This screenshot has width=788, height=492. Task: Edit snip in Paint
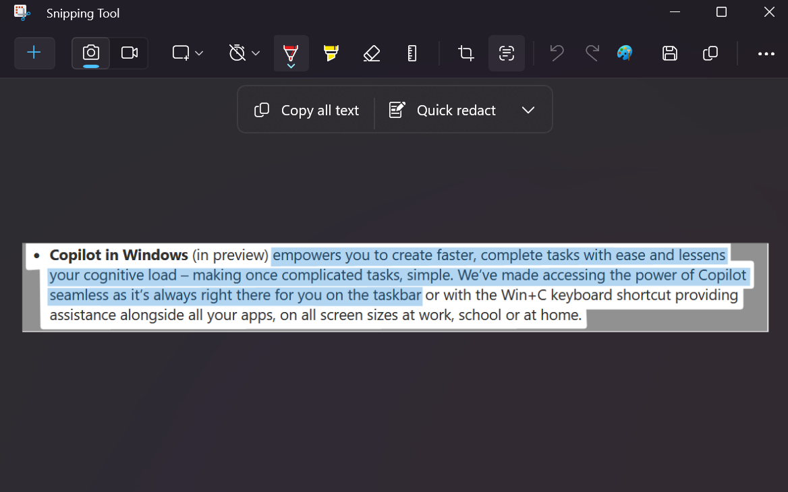click(625, 53)
